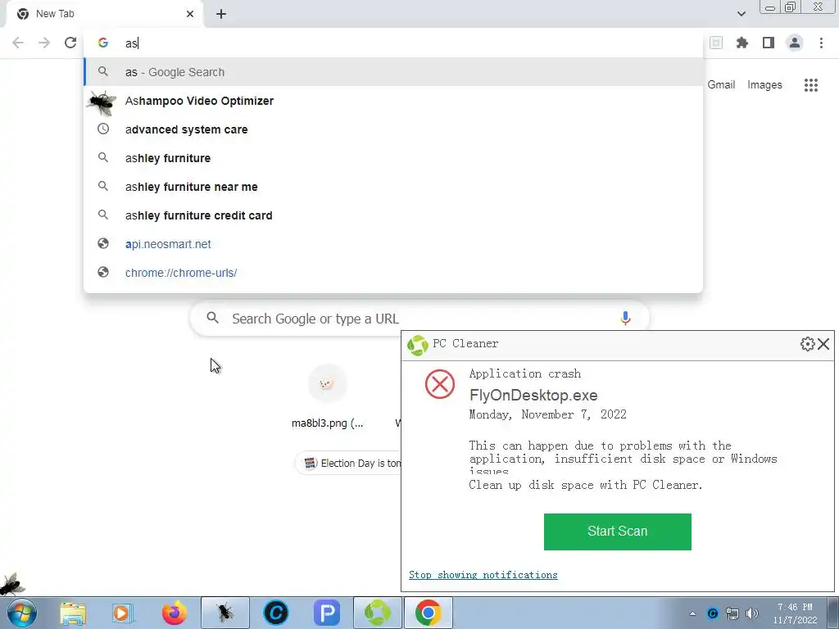This screenshot has width=839, height=629.
Task: Open the Google apps grid
Action: point(810,84)
